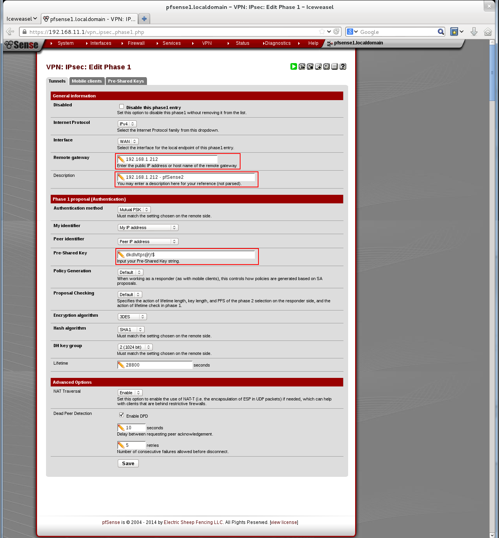Check Disable this phase1 entry box
The width and height of the screenshot is (499, 538).
(122, 106)
